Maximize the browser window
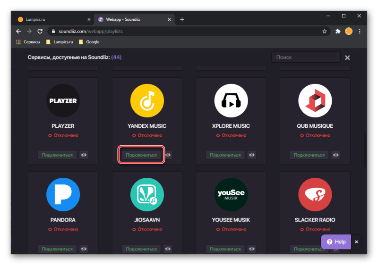378x265 pixels. point(344,16)
